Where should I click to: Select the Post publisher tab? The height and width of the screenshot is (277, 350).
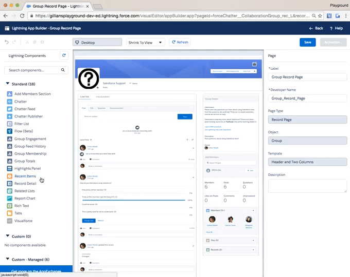pyautogui.click(x=84, y=108)
